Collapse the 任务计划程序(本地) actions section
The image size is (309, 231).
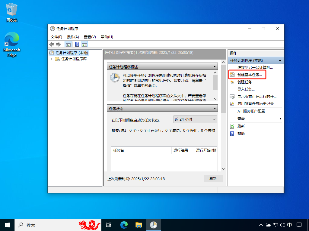(281, 60)
